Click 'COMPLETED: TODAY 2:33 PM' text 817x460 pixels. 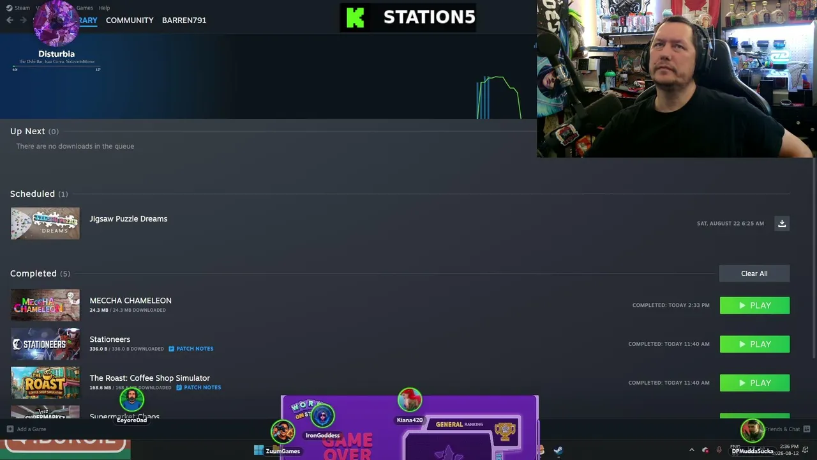pos(671,305)
